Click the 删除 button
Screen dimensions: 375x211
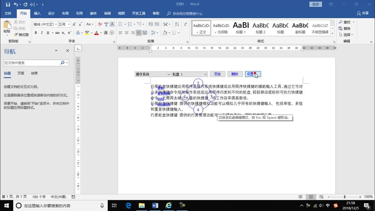coord(235,74)
